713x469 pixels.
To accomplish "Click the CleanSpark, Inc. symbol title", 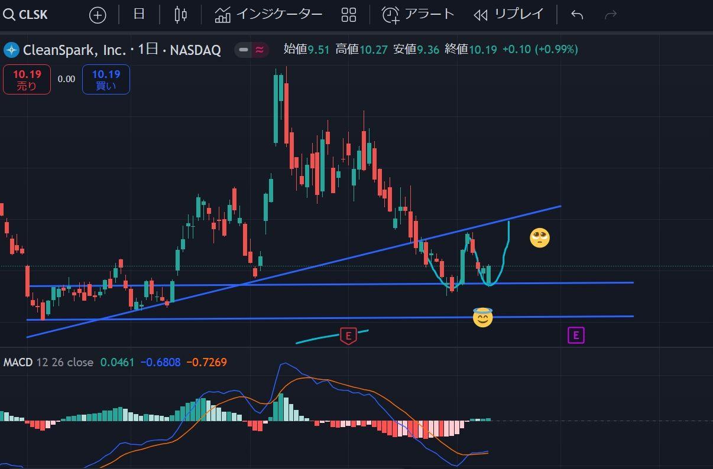I will click(x=74, y=50).
